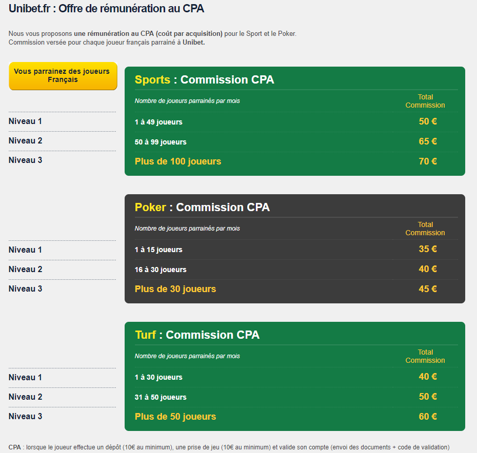Select the '31 à 50 joueurs' Turf row

click(161, 397)
